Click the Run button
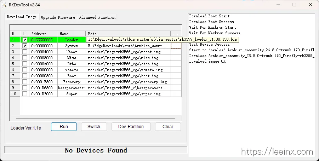Viewport: 319px width, 161px height. point(64,127)
